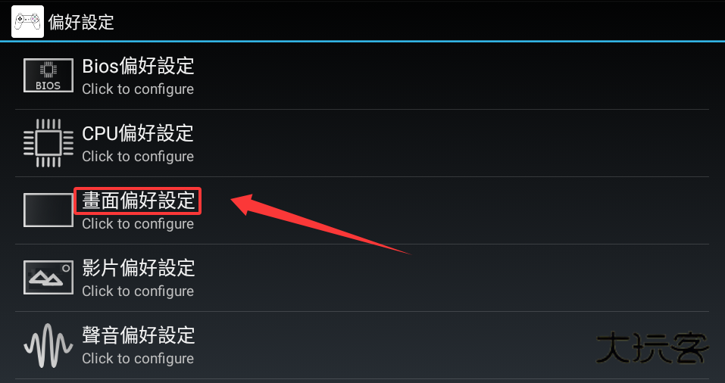Select 'Click to configure' under 影片偏好設定

pos(138,291)
